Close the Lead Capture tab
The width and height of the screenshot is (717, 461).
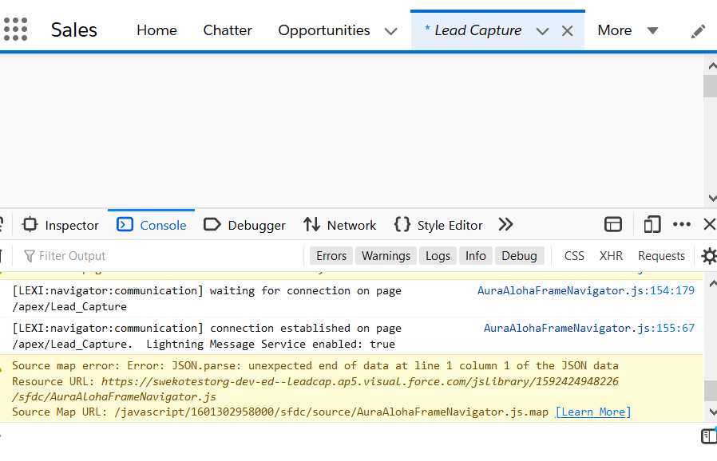[568, 31]
